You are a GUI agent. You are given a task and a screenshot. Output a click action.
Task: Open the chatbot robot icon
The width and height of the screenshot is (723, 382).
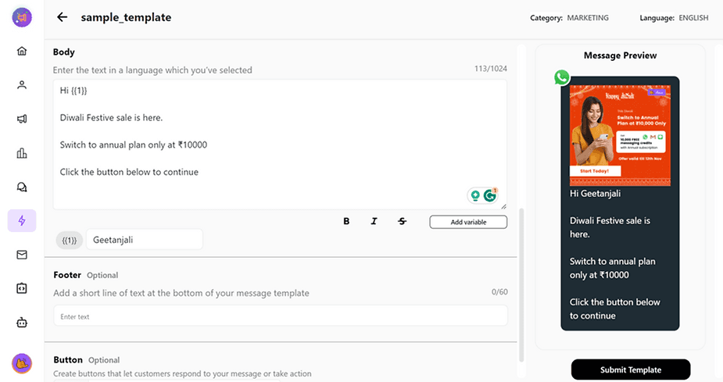coord(22,323)
